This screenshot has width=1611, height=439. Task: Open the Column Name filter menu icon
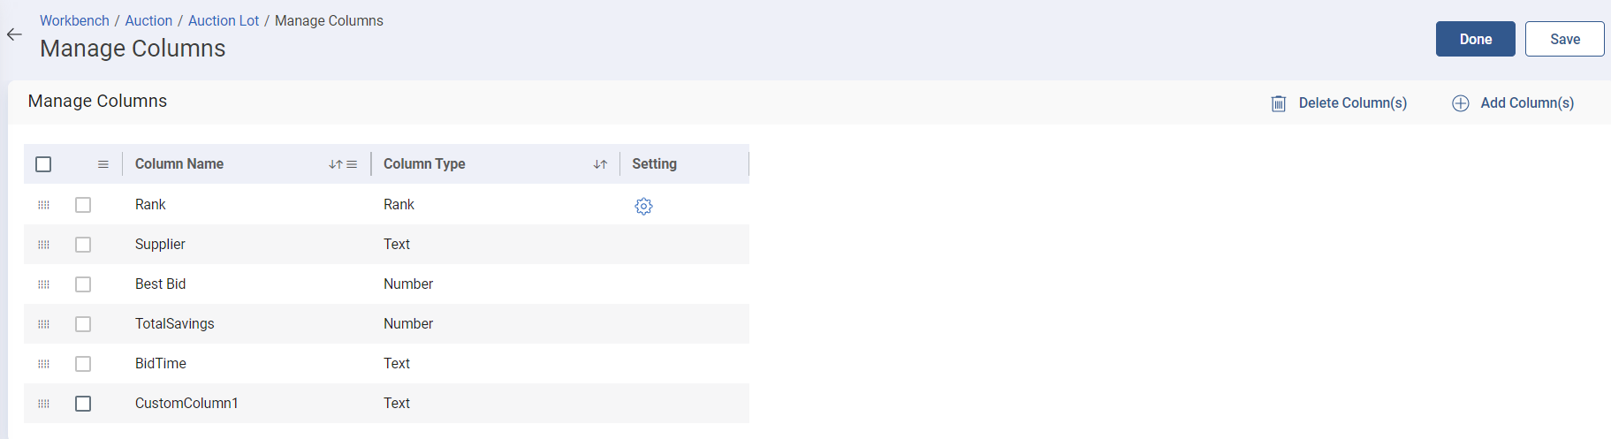pyautogui.click(x=352, y=164)
